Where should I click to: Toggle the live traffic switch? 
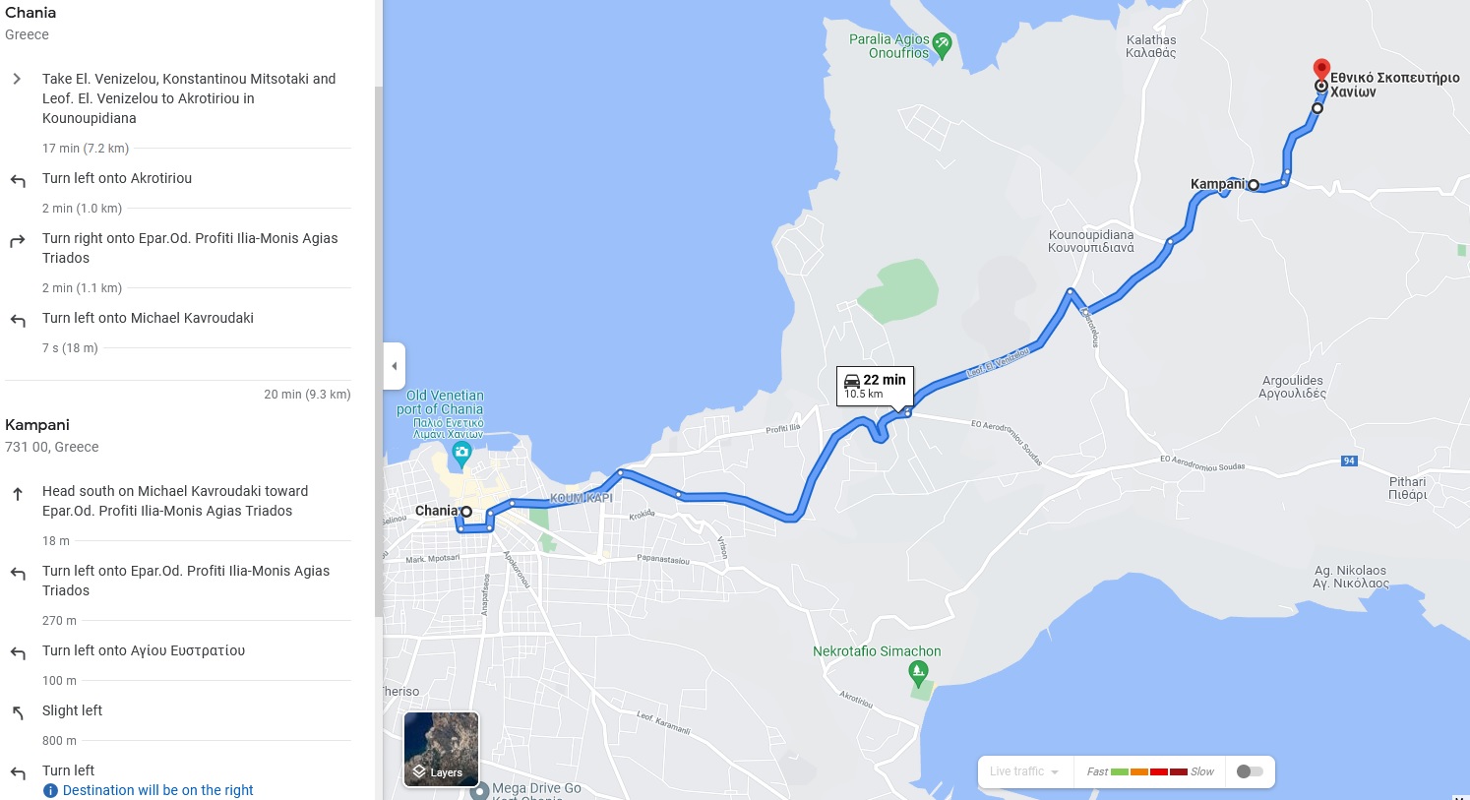[x=1250, y=771]
